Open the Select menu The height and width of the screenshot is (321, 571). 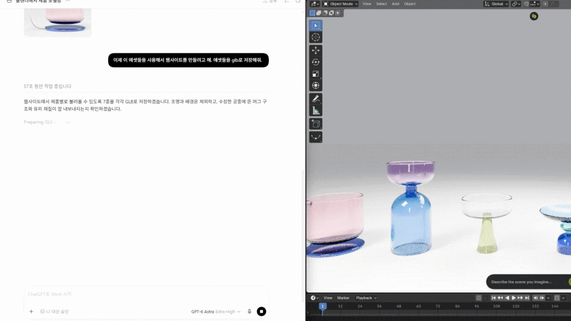coord(381,4)
